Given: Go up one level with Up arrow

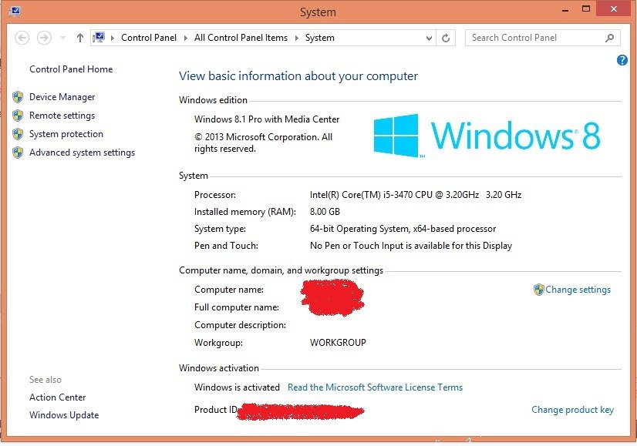Looking at the screenshot, I should [x=80, y=38].
